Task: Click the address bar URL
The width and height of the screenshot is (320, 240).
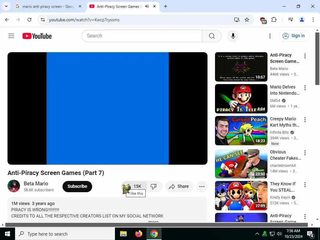Action: 84,20
